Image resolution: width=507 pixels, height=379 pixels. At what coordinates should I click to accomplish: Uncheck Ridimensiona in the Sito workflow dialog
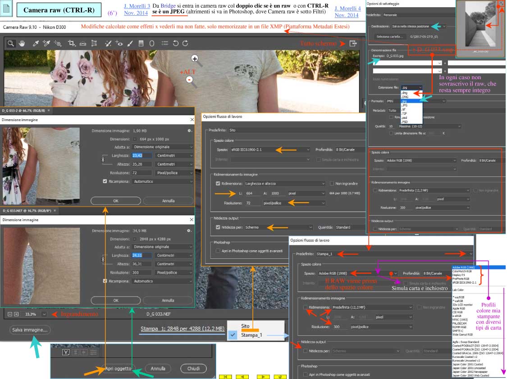(x=218, y=183)
